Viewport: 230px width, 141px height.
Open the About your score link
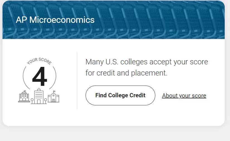click(x=184, y=96)
